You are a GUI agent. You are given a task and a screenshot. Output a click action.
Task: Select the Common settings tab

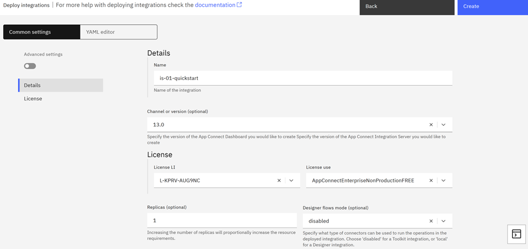42,32
